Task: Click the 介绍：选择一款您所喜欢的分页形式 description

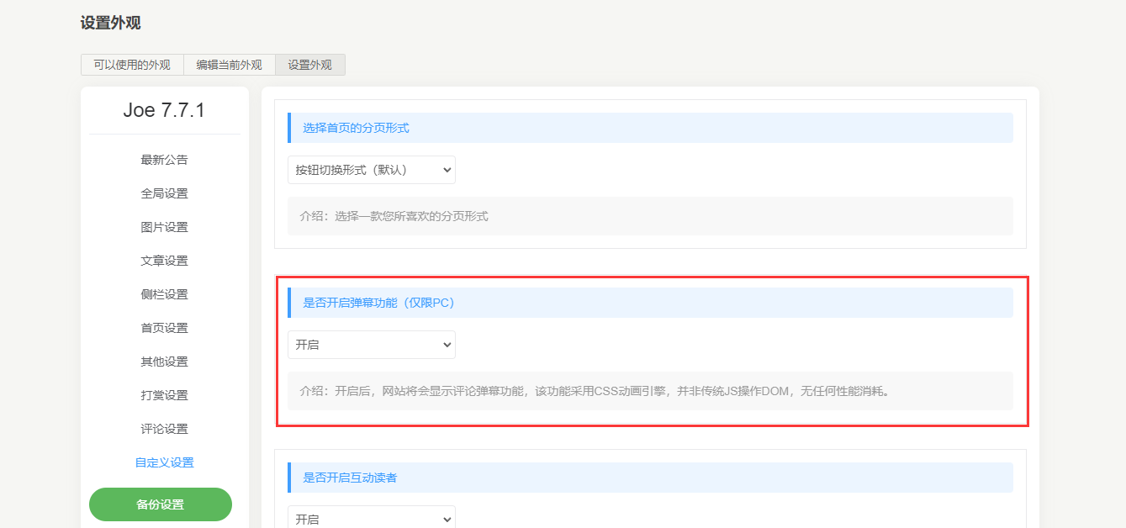Action: (x=650, y=216)
